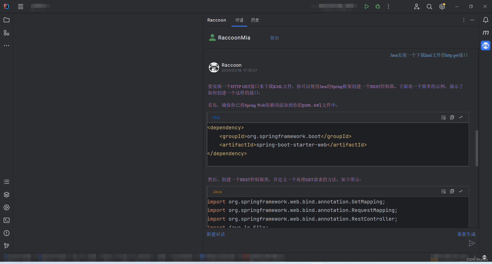Open the Notifications bell

(x=486, y=20)
